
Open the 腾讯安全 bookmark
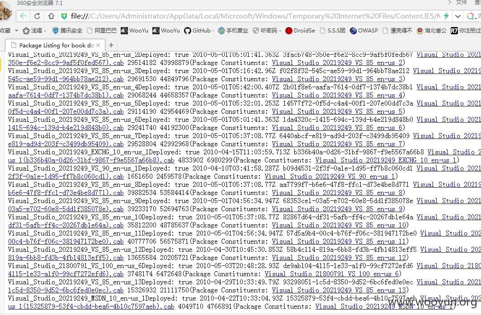click(x=67, y=31)
